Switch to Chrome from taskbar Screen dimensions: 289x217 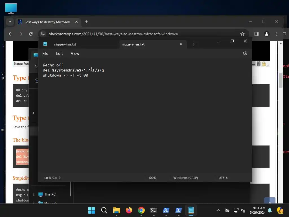point(141,210)
